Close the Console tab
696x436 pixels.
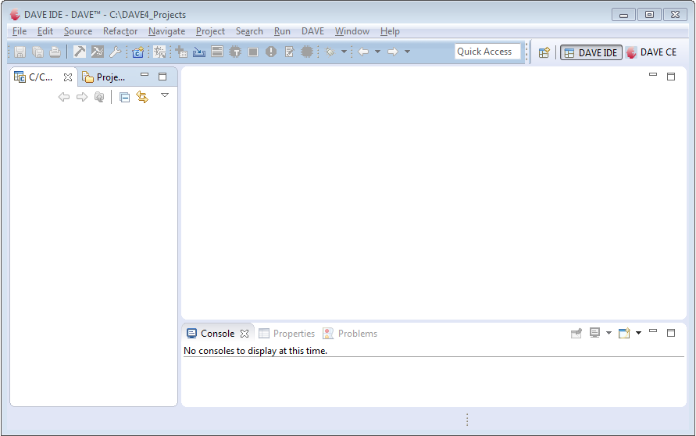244,334
